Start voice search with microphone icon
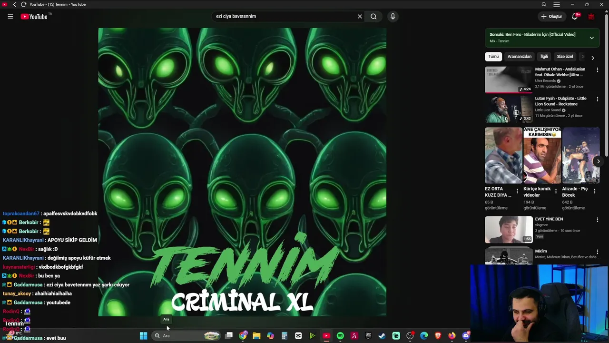609x343 pixels. [393, 16]
